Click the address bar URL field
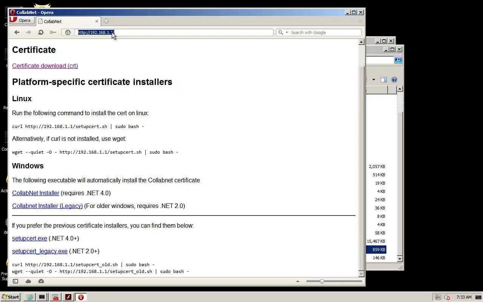483x302 pixels. (174, 32)
